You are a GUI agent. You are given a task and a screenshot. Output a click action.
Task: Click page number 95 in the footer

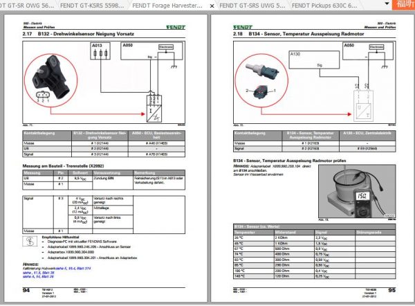392,290
